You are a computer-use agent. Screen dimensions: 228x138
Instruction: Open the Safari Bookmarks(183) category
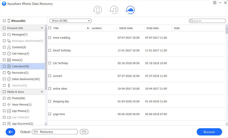point(26,79)
